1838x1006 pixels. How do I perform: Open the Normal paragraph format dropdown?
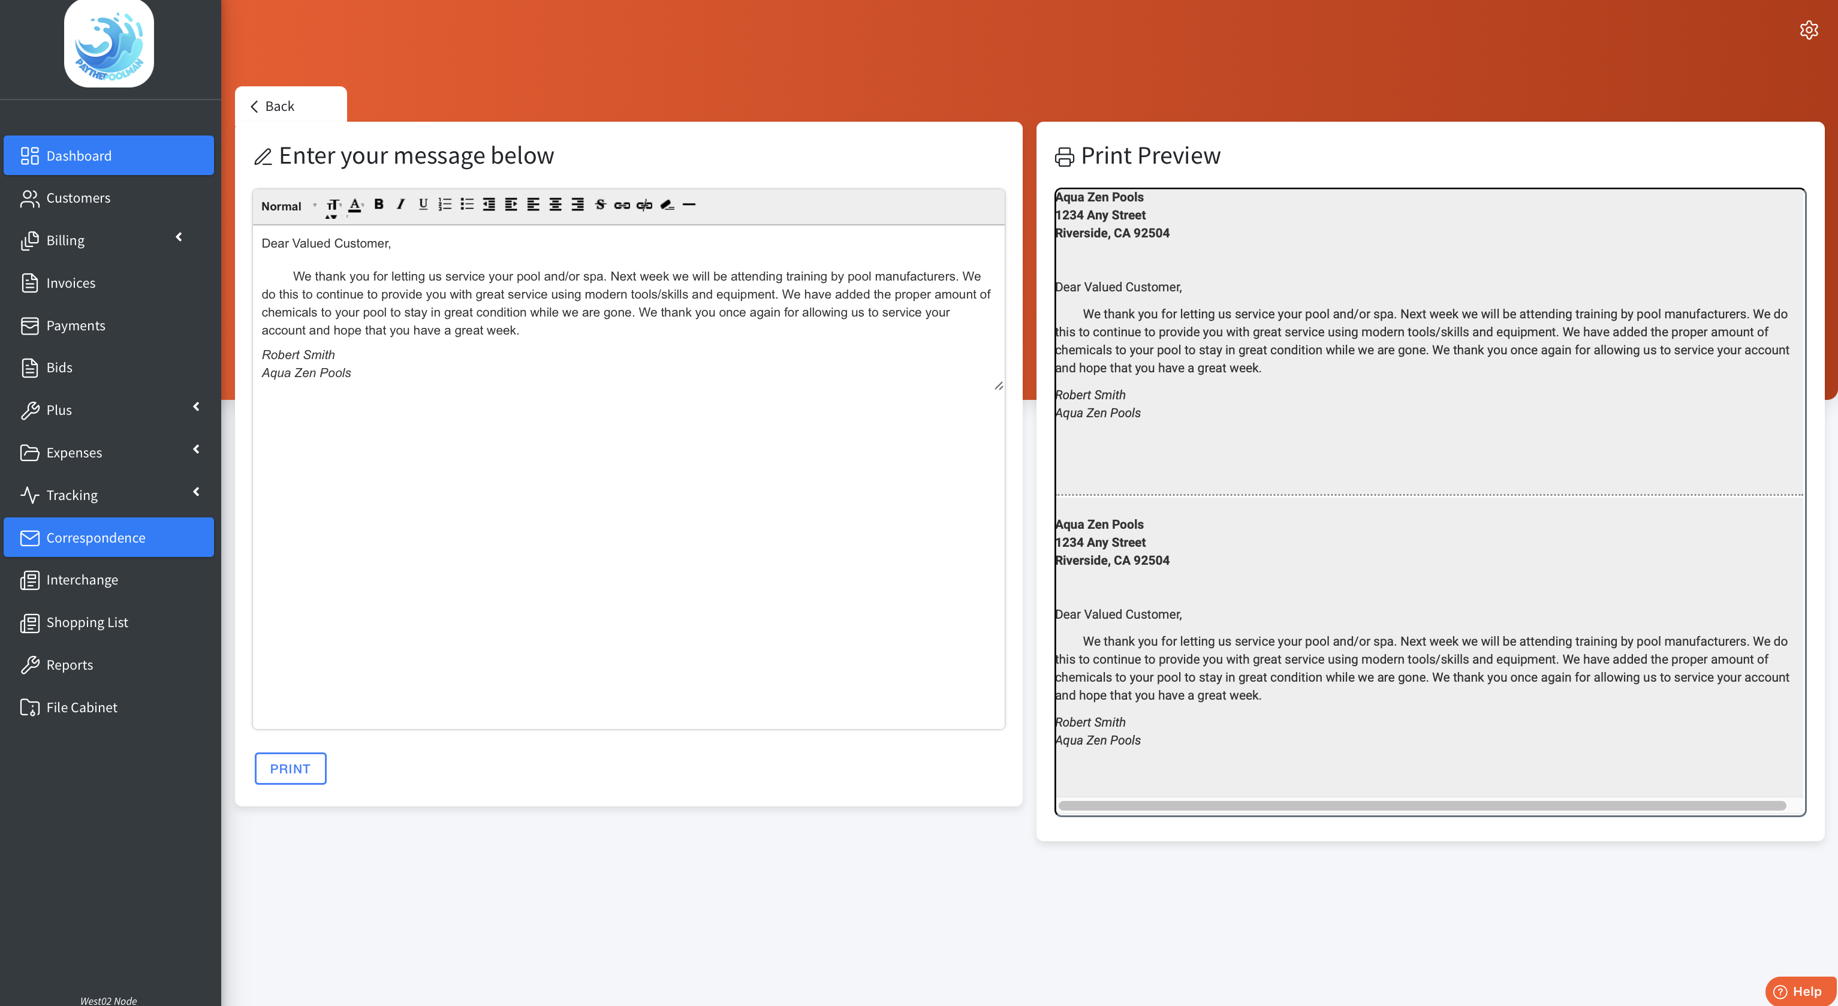[288, 206]
